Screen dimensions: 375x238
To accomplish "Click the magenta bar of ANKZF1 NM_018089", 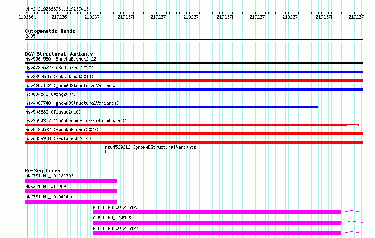I will point(71,191).
